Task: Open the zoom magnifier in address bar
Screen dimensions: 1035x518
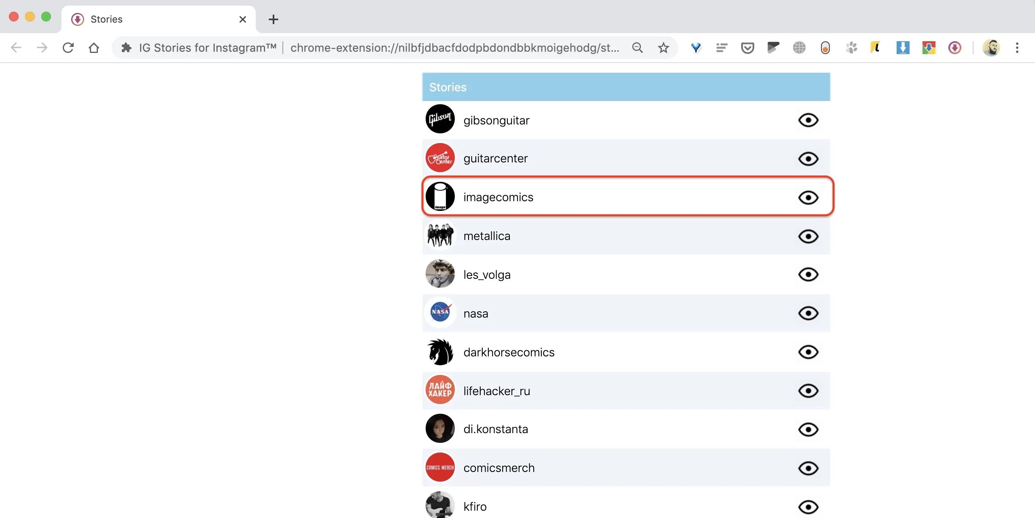Action: point(637,48)
